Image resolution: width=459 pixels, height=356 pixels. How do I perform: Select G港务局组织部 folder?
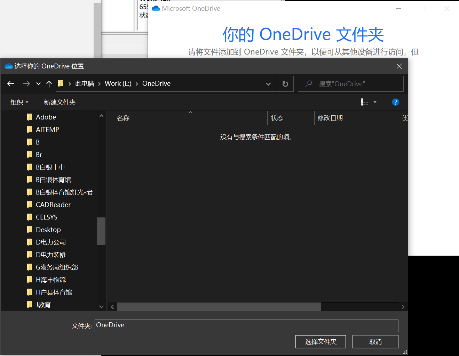pos(57,267)
